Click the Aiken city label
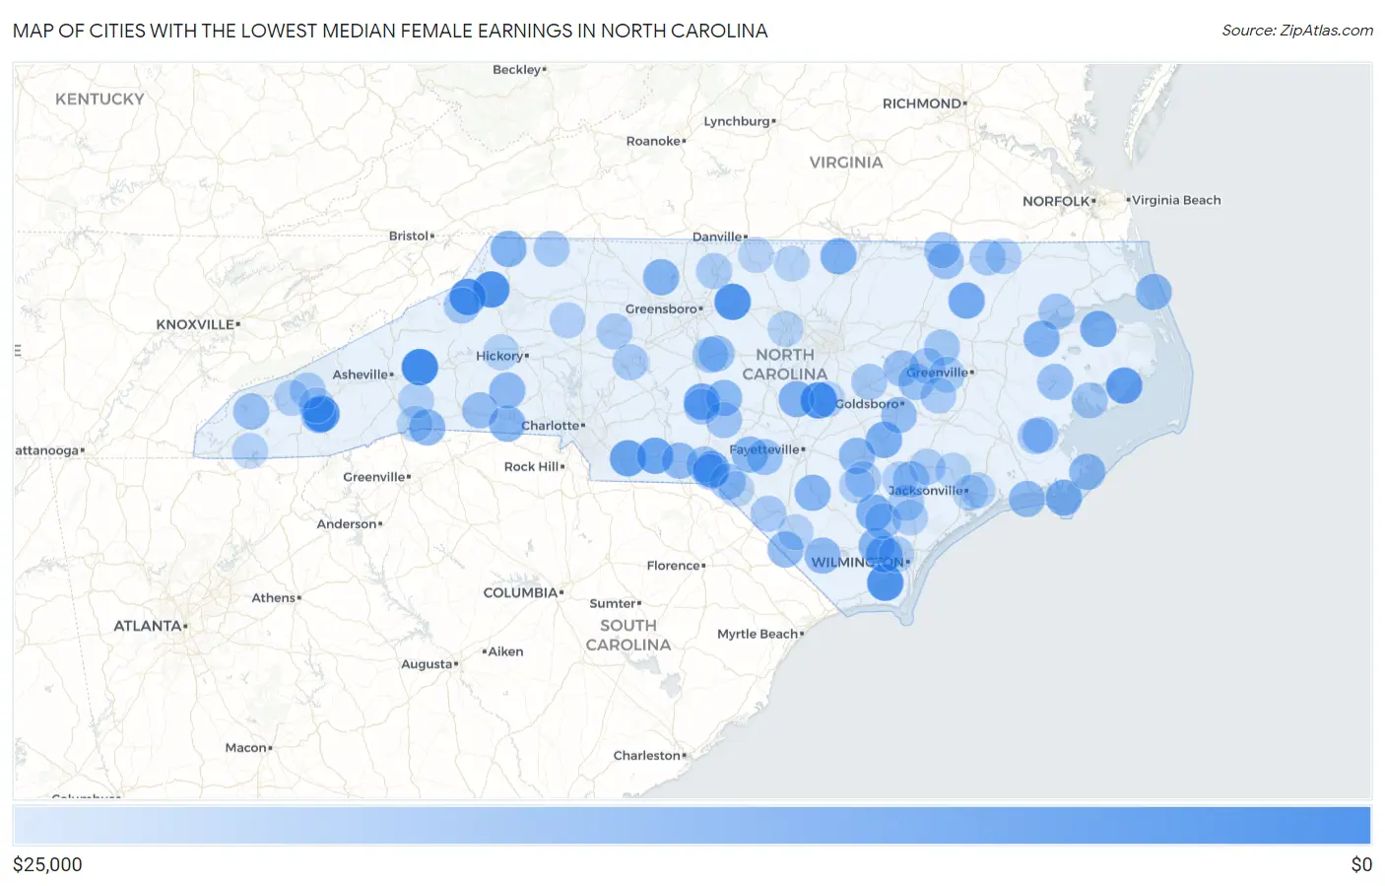The image size is (1385, 886). (505, 651)
